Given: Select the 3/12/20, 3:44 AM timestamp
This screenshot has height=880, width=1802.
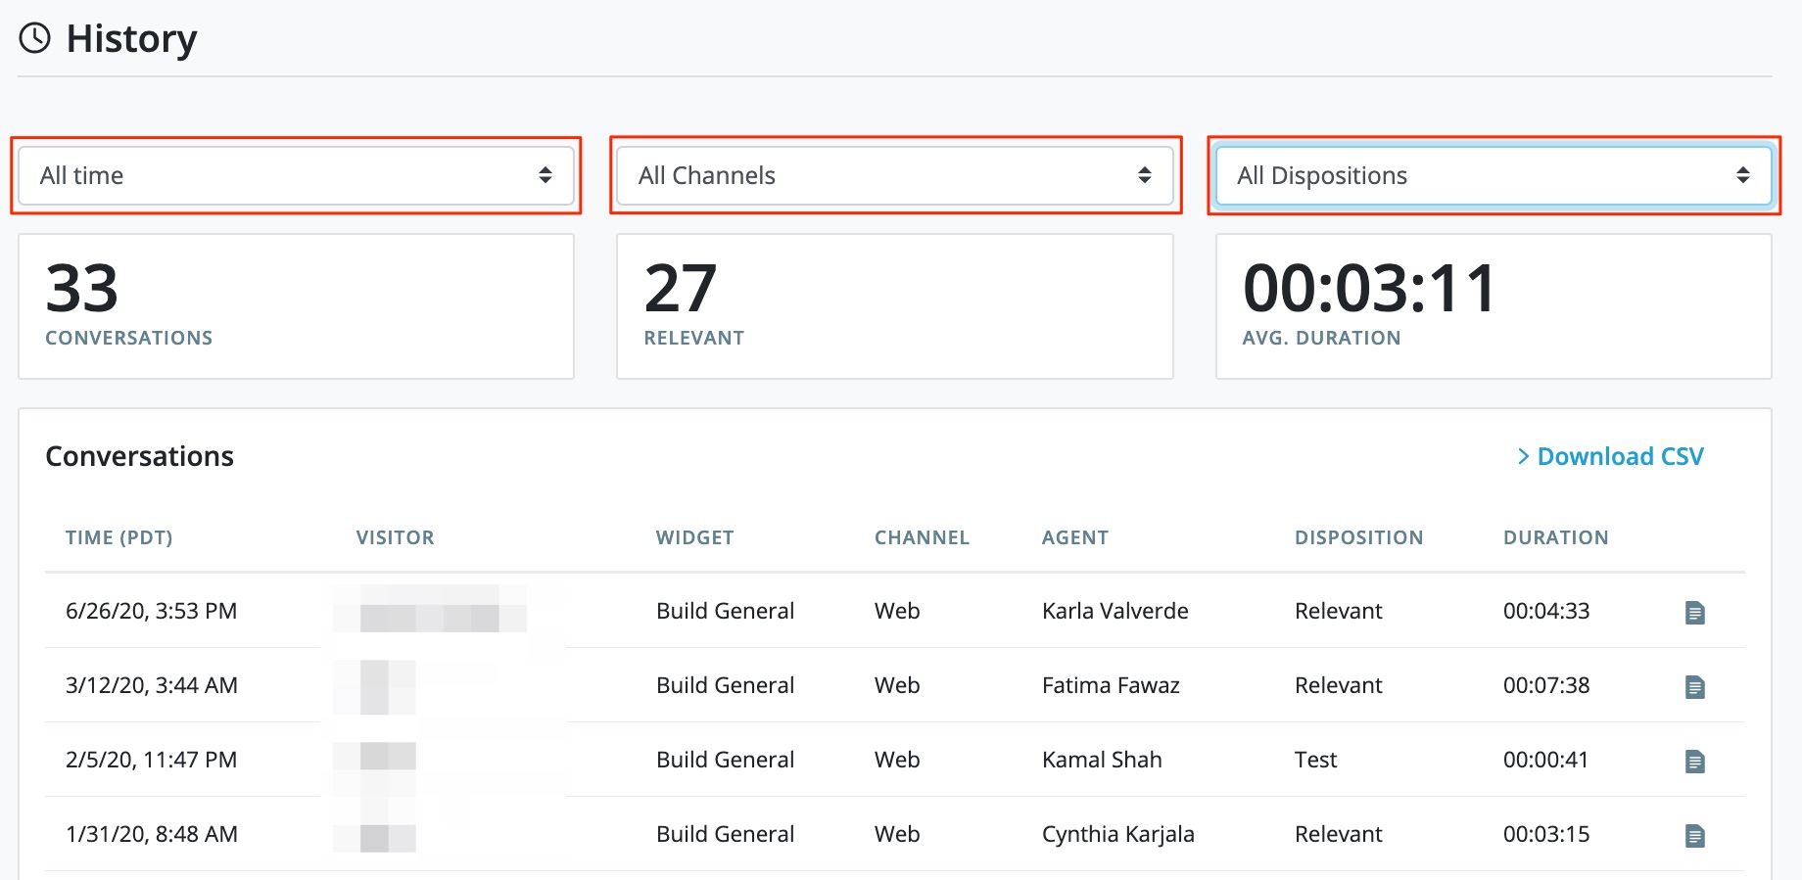Looking at the screenshot, I should click(151, 685).
